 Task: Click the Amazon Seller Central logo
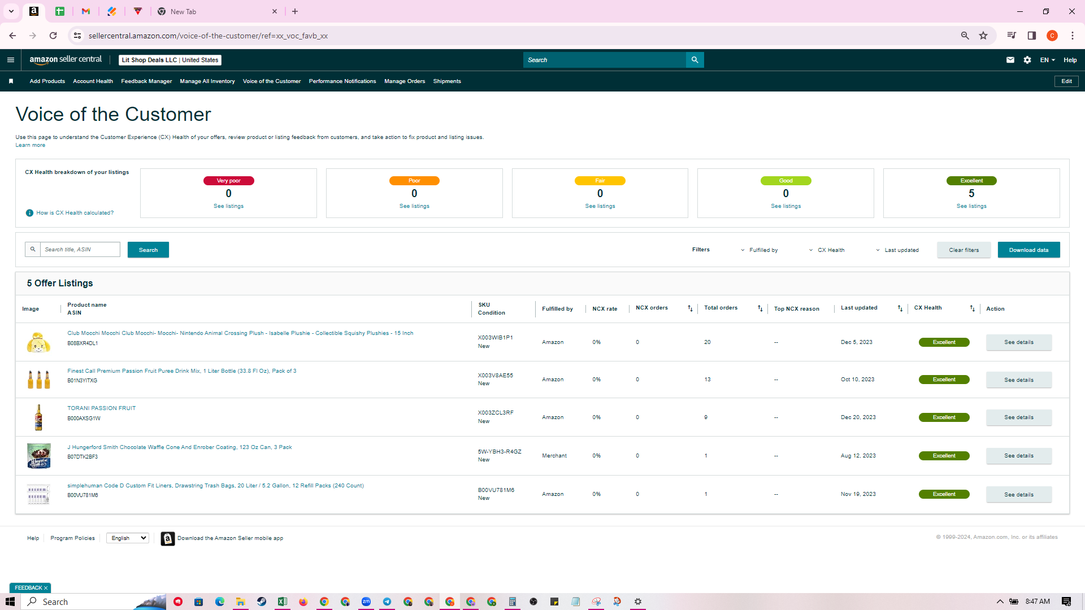point(66,60)
